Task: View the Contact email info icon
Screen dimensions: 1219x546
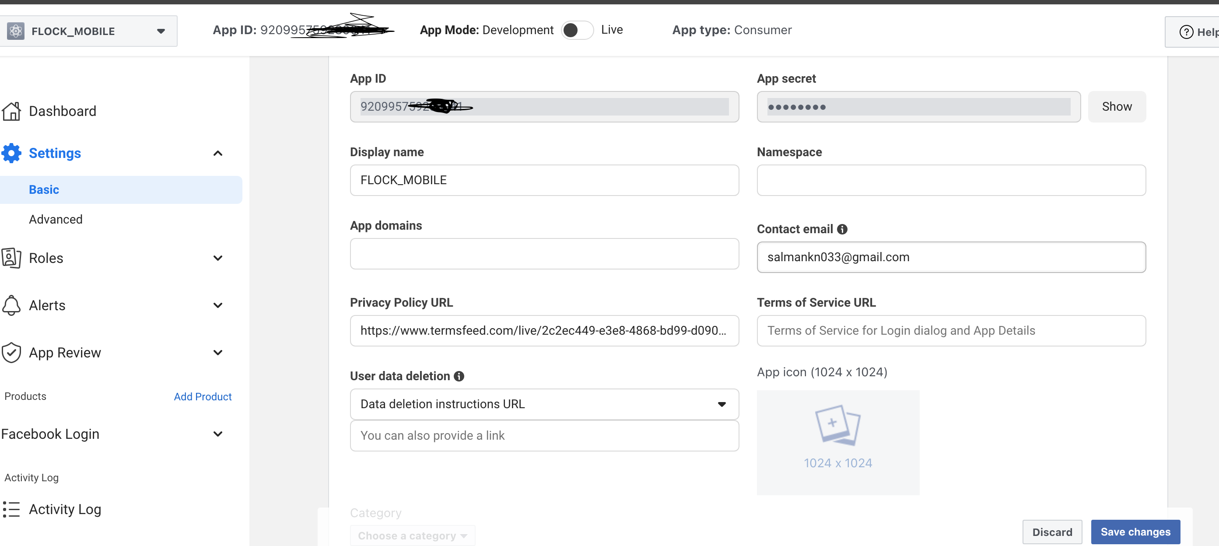Action: tap(842, 230)
